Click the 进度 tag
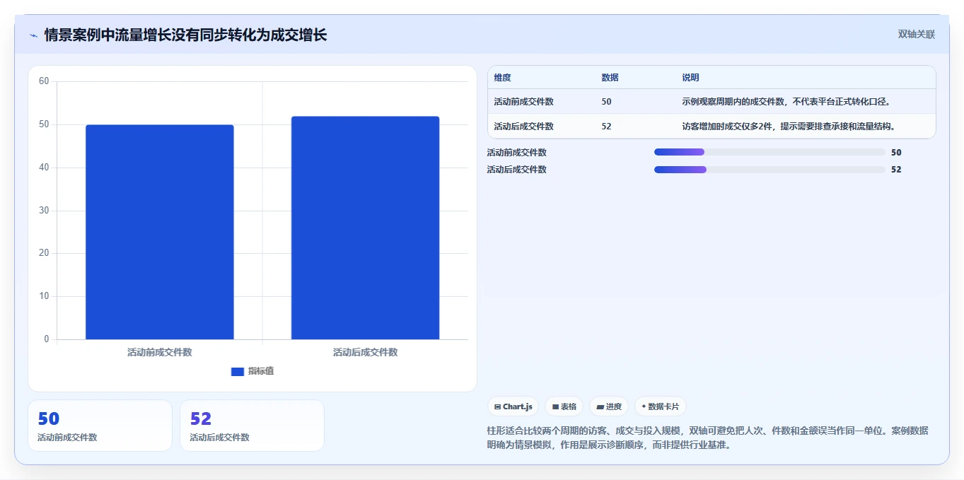The width and height of the screenshot is (964, 480). tap(609, 406)
